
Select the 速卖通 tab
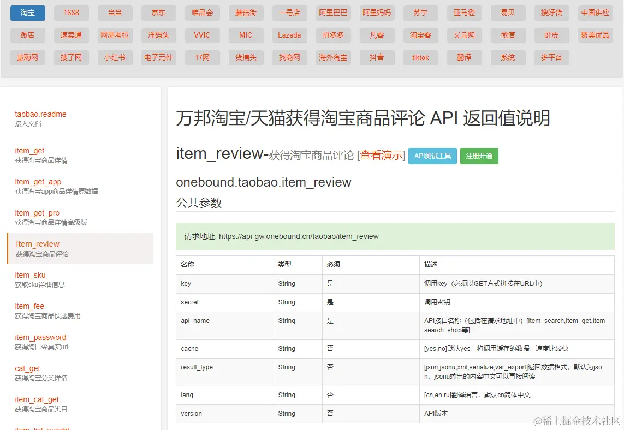click(71, 35)
